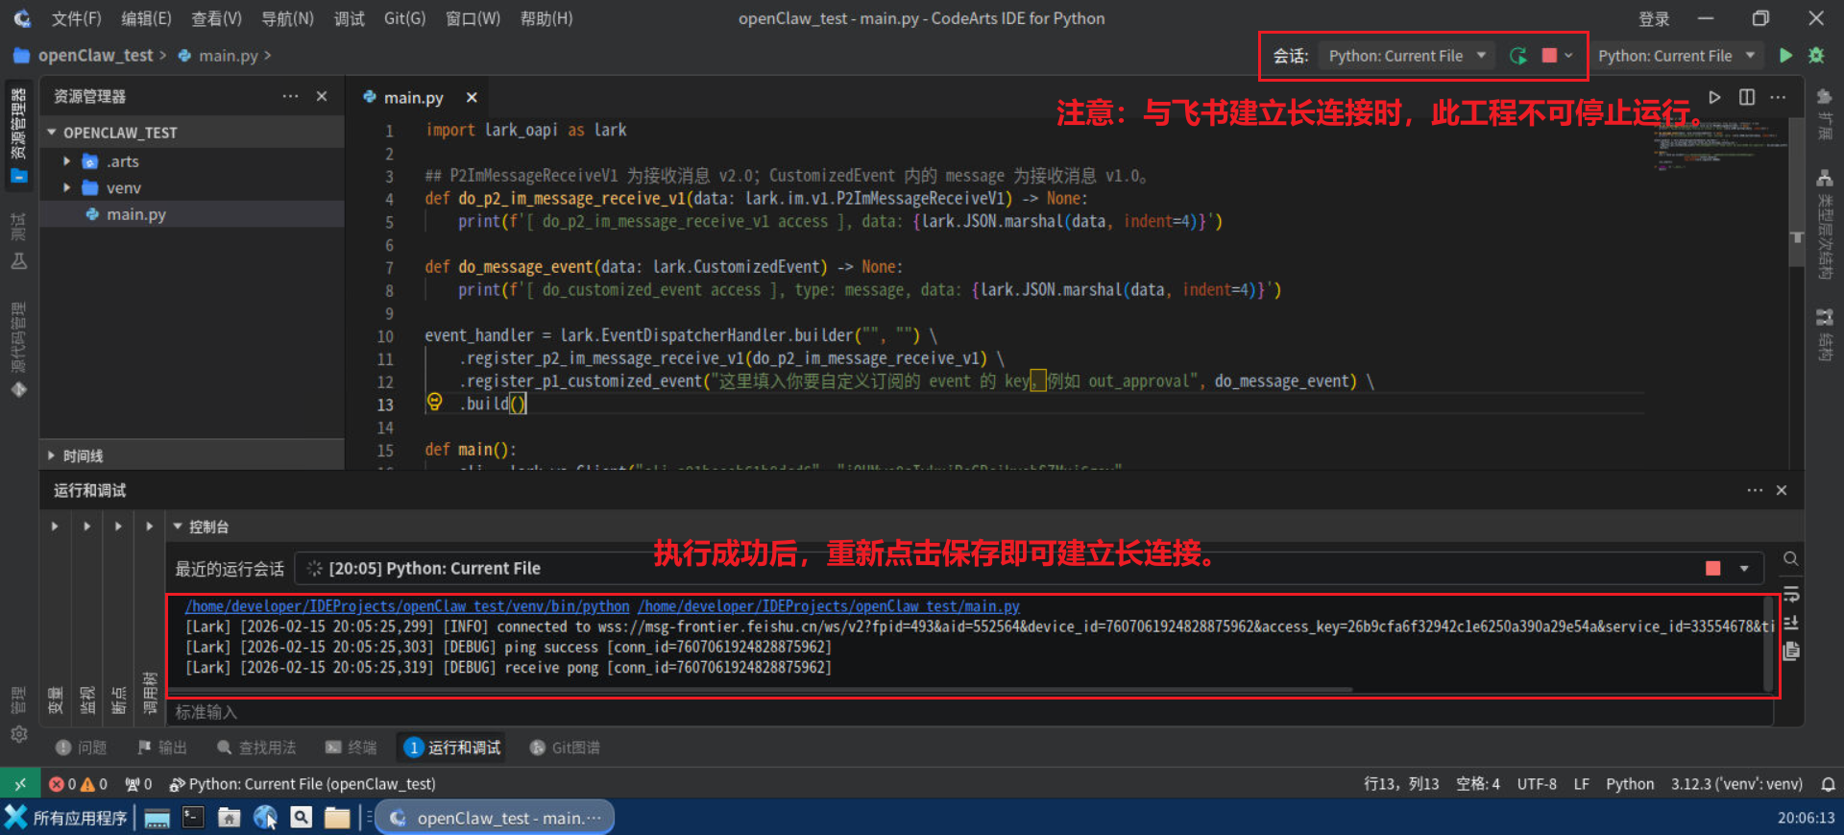
Task: Open the 帮助(H) menu
Action: [546, 18]
